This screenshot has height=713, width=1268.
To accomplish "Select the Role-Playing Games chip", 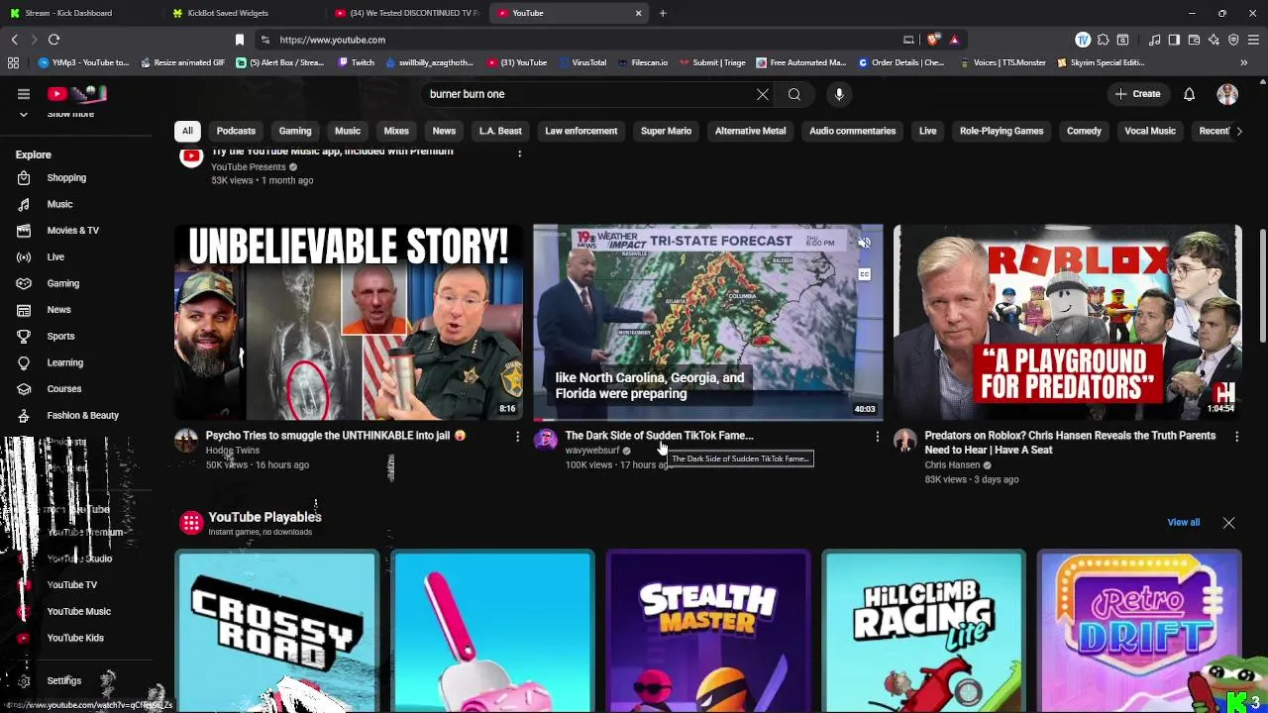I will [1002, 131].
